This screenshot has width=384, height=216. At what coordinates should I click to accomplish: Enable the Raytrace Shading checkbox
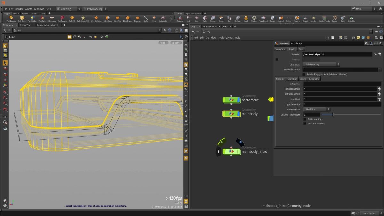point(305,124)
